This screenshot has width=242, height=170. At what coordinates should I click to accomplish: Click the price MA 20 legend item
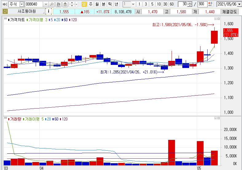click(57, 20)
